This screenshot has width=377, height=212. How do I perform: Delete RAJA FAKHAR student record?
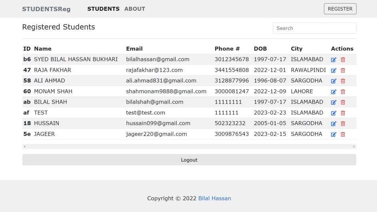(x=343, y=71)
